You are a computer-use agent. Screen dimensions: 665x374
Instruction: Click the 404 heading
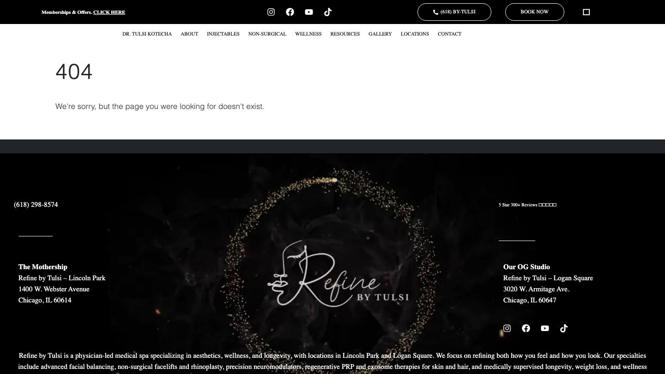click(74, 72)
